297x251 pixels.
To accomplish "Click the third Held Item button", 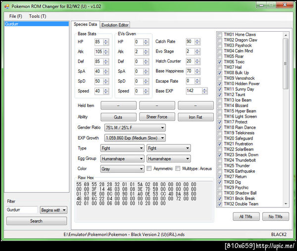I will tap(196, 105).
